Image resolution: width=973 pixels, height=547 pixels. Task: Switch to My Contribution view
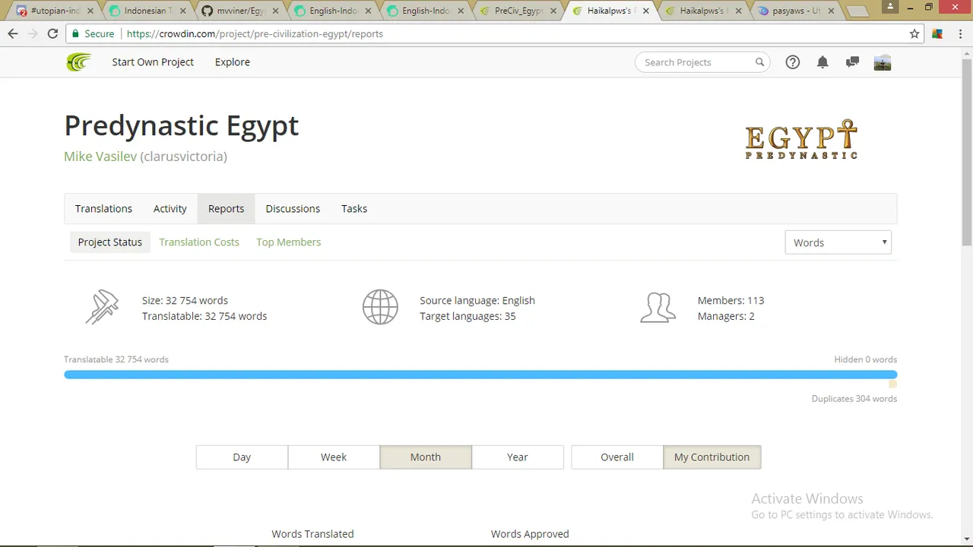(712, 457)
